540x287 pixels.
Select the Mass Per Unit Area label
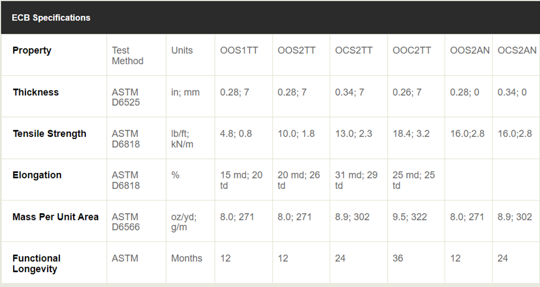55,217
